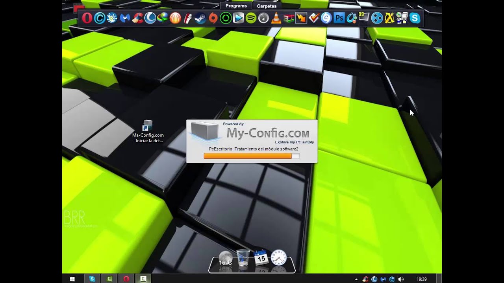Open the analog clock widget
The width and height of the screenshot is (504, 283).
[279, 257]
